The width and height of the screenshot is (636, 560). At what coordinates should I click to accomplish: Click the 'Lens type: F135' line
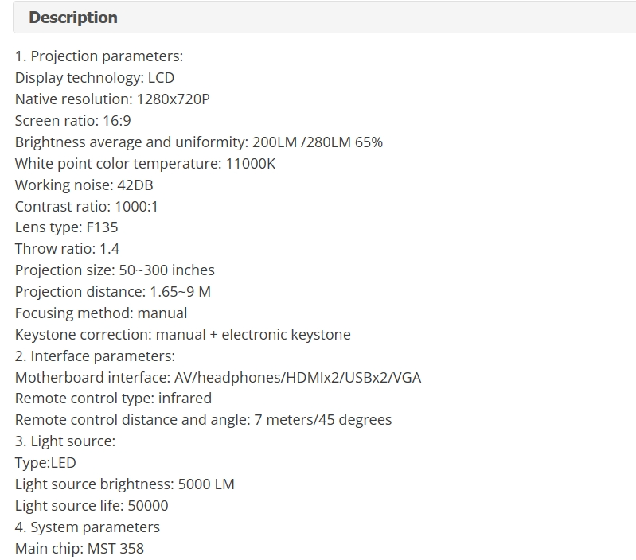point(67,227)
